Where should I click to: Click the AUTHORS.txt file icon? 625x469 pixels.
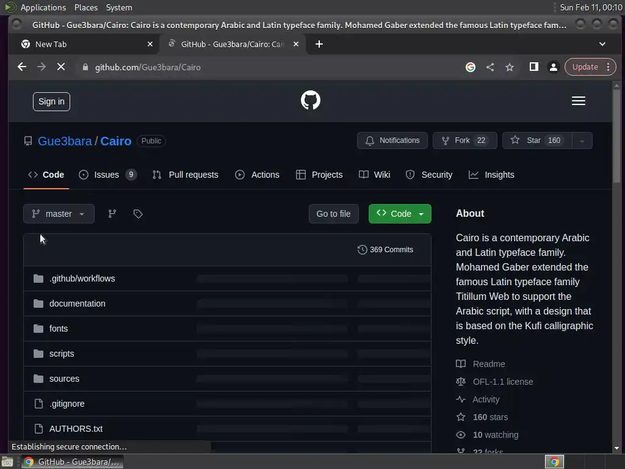(x=38, y=429)
